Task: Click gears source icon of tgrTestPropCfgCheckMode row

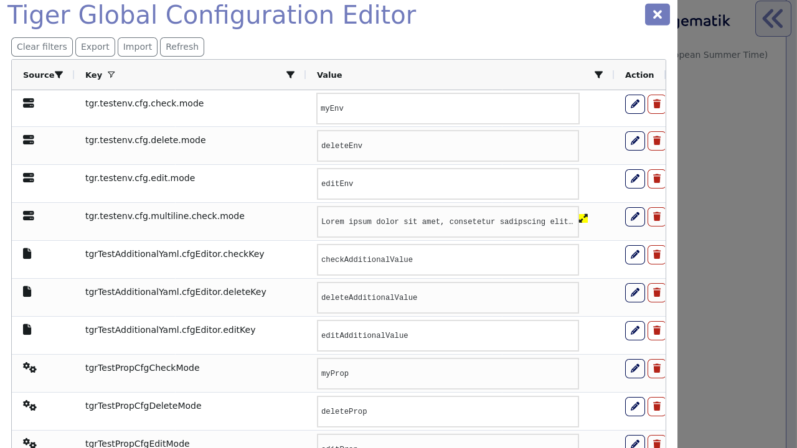Action: coord(30,368)
